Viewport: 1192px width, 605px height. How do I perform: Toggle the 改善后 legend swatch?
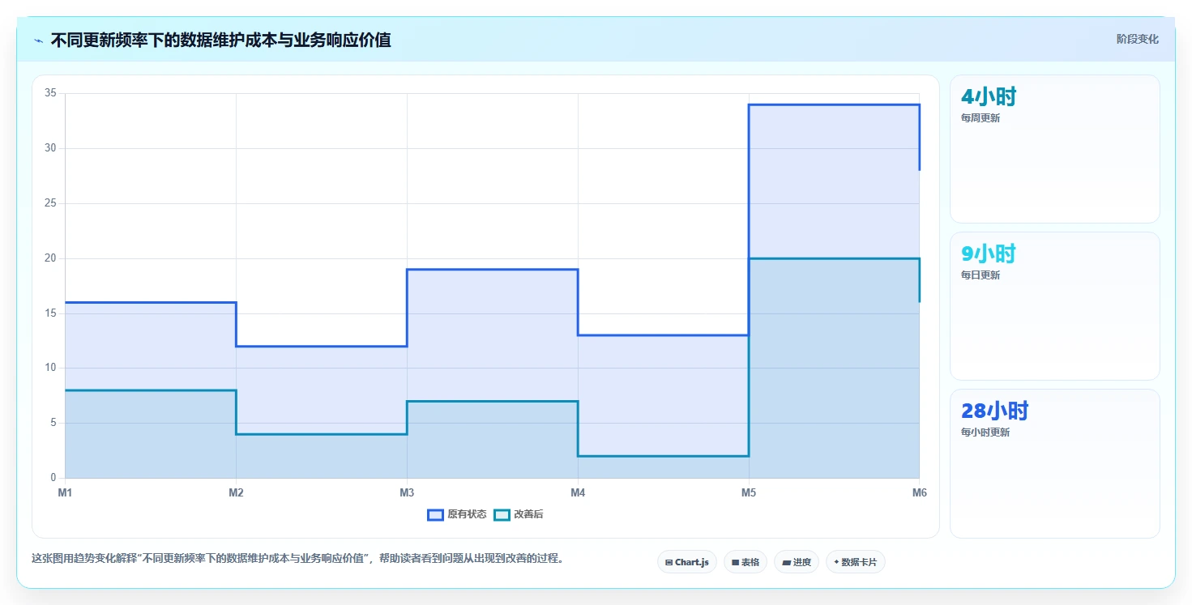pos(502,515)
